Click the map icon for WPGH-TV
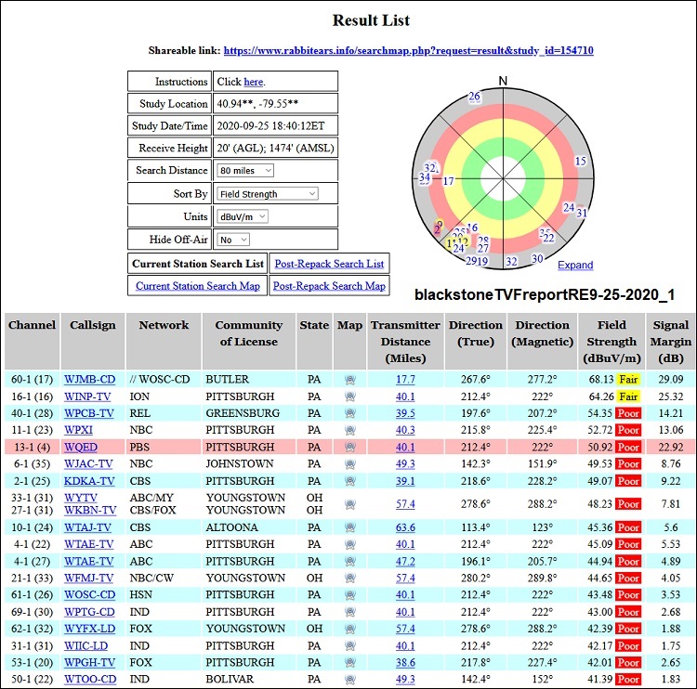 349,663
